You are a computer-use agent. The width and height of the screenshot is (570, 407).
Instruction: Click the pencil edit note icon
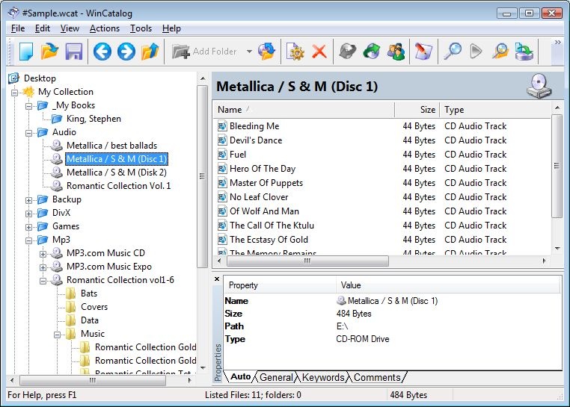(423, 52)
